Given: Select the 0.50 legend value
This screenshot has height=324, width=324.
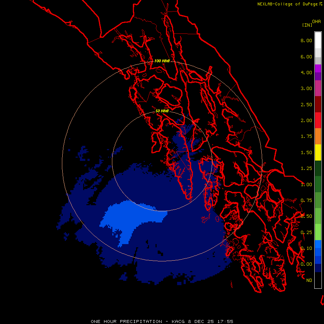Looking at the screenshot, I should pyautogui.click(x=306, y=216).
